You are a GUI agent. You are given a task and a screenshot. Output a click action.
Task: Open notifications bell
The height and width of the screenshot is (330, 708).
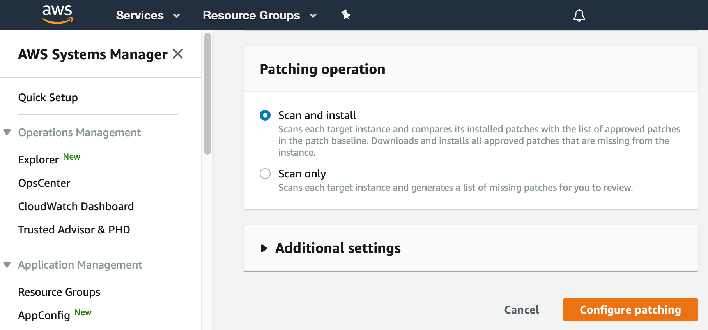tap(579, 15)
